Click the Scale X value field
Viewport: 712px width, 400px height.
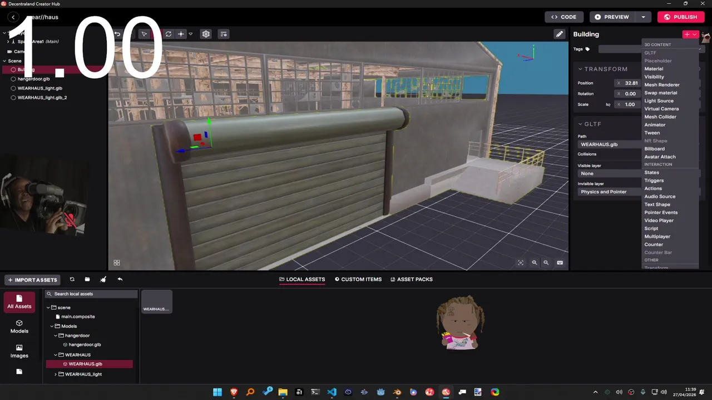point(627,104)
